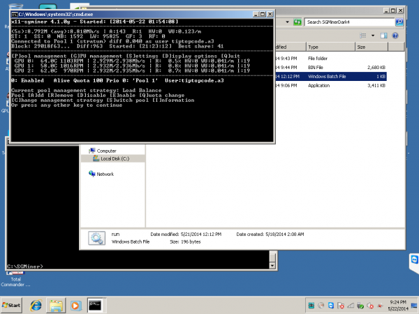Click the muted volume tray icon
The width and height of the screenshot is (419, 314).
(x=370, y=305)
